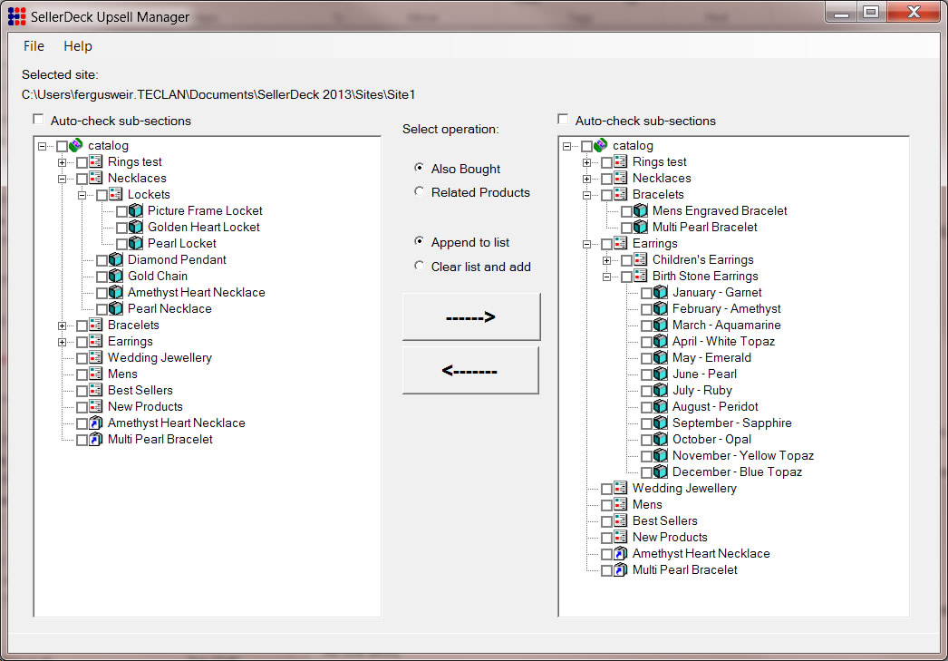Click the Diamond Pendant product icon
The image size is (948, 661).
point(116,260)
